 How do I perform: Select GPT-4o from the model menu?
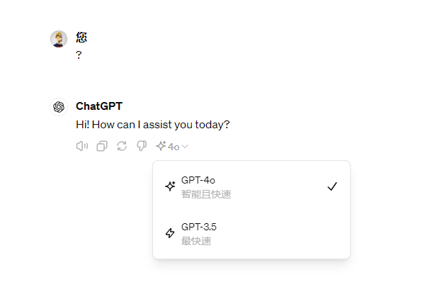(x=251, y=186)
